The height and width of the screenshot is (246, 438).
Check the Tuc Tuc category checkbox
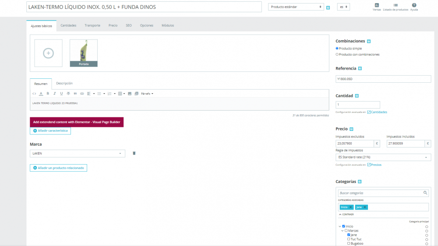pyautogui.click(x=349, y=239)
